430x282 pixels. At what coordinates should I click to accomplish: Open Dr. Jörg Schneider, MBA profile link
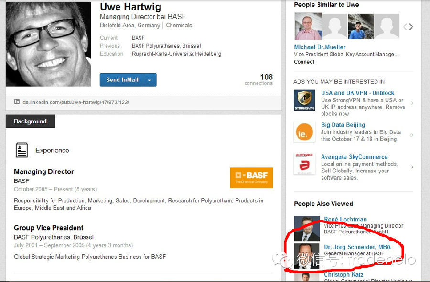357,247
